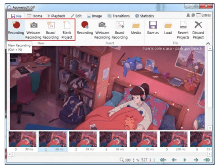Open the Image tab
Screen dimensions: 216x168
click(x=95, y=16)
